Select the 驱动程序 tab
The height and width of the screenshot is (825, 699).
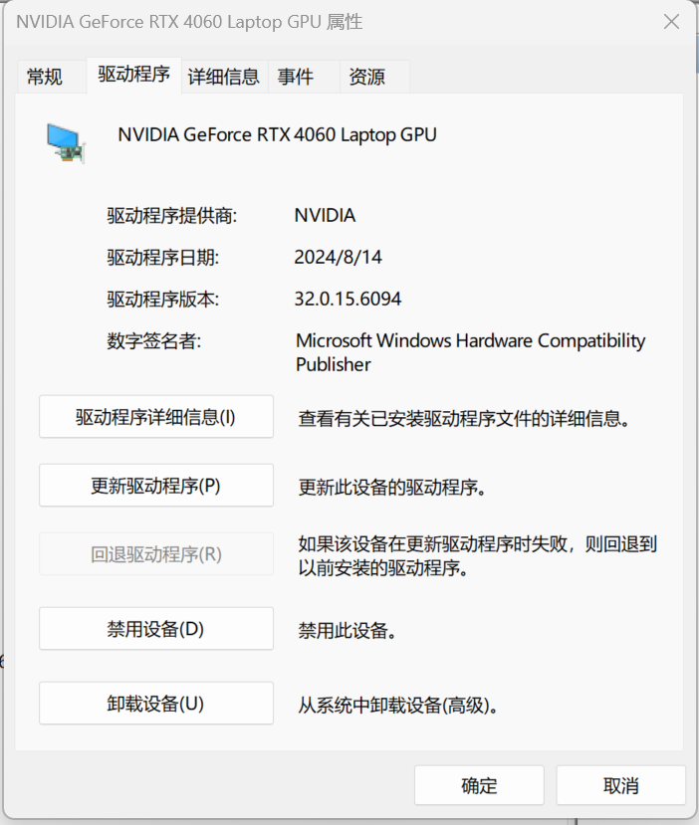click(x=134, y=75)
